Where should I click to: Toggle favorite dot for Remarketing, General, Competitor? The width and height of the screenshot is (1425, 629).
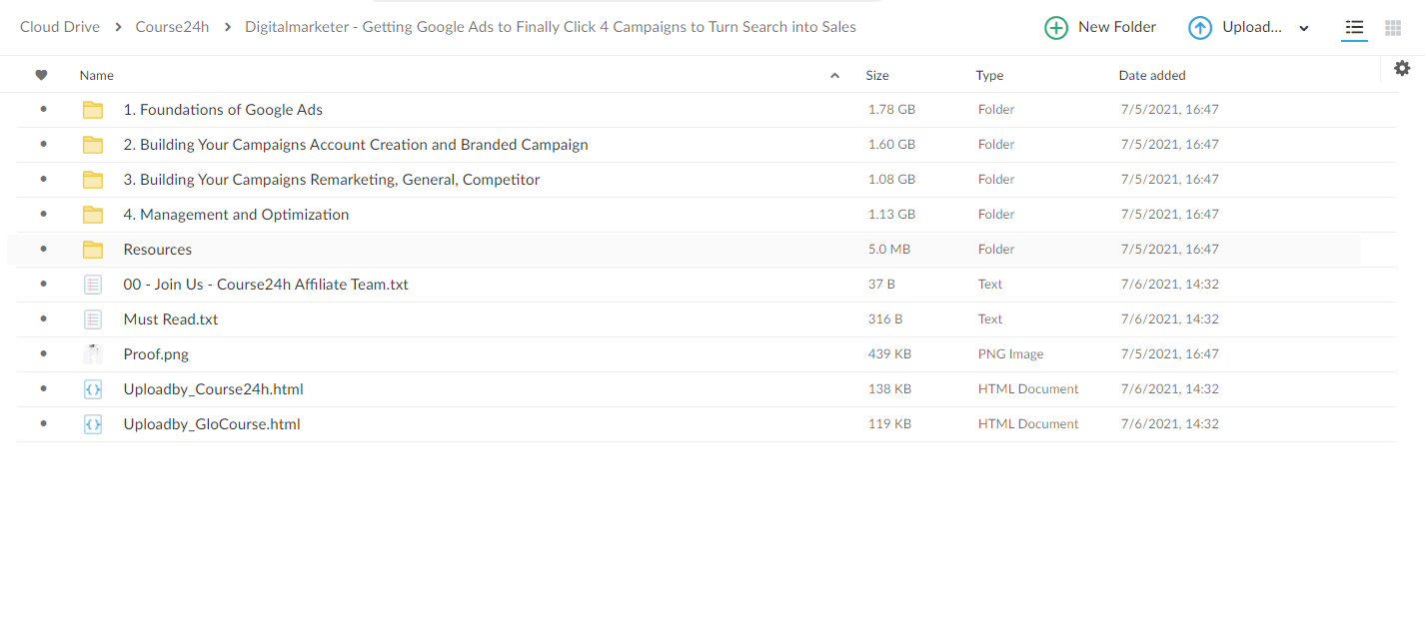pyautogui.click(x=43, y=180)
